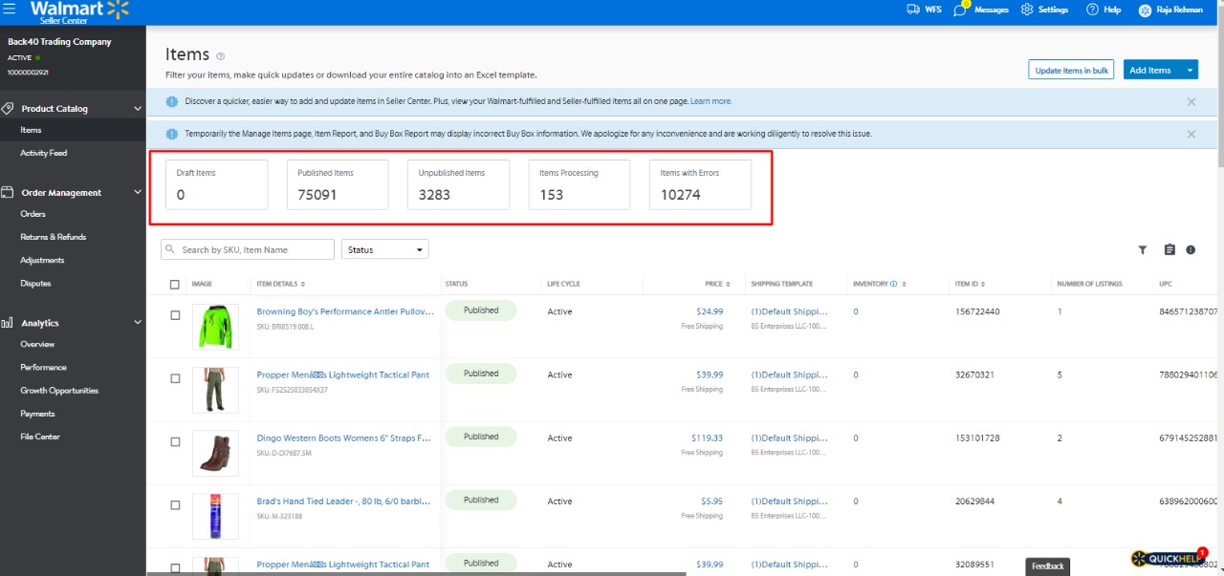Click the info icon next to clipboard
Screen dimensions: 1224x576
(1191, 250)
